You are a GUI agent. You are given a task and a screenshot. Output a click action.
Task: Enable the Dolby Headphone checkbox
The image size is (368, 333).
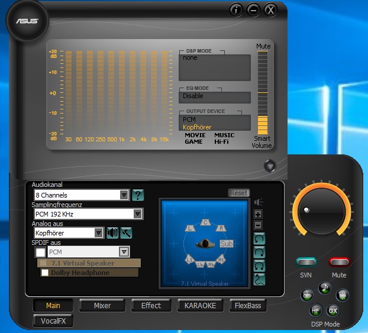coord(45,273)
